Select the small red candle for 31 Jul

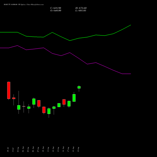pyautogui.click(x=14, y=98)
